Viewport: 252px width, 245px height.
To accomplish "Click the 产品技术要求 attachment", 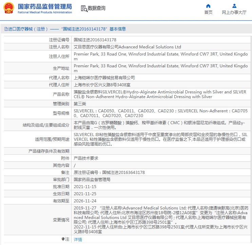I will click(x=86, y=158).
